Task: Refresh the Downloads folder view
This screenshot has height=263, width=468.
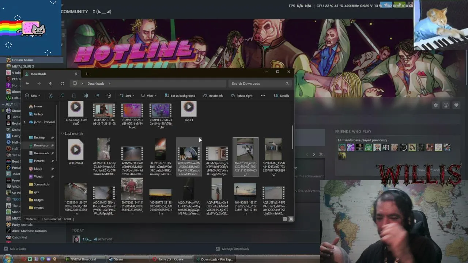Action: pyautogui.click(x=62, y=84)
